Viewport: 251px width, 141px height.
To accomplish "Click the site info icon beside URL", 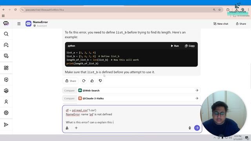I will click(x=22, y=10).
